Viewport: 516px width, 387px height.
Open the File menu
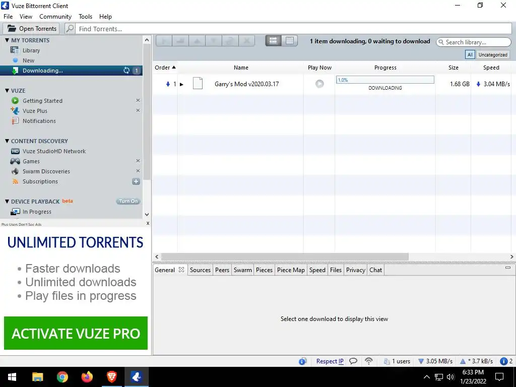click(8, 17)
